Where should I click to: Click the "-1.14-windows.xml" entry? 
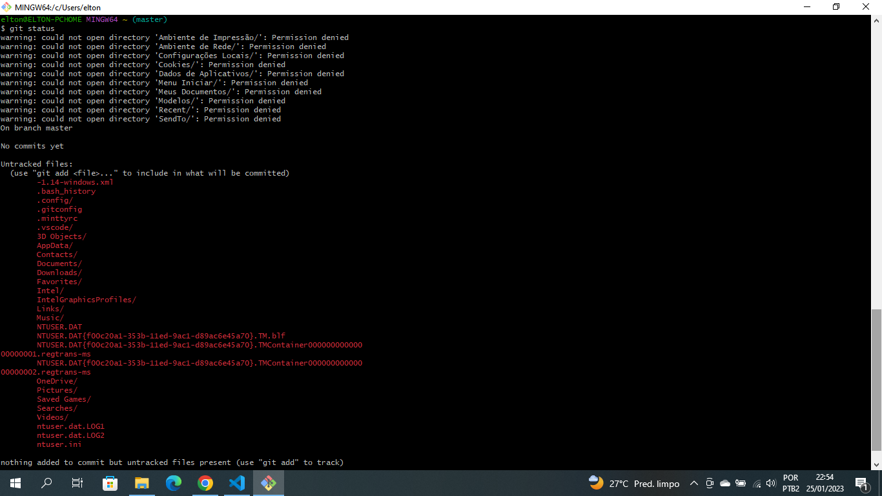click(x=75, y=182)
